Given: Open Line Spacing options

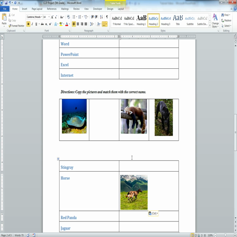Looking at the screenshot, I should 91,24.
